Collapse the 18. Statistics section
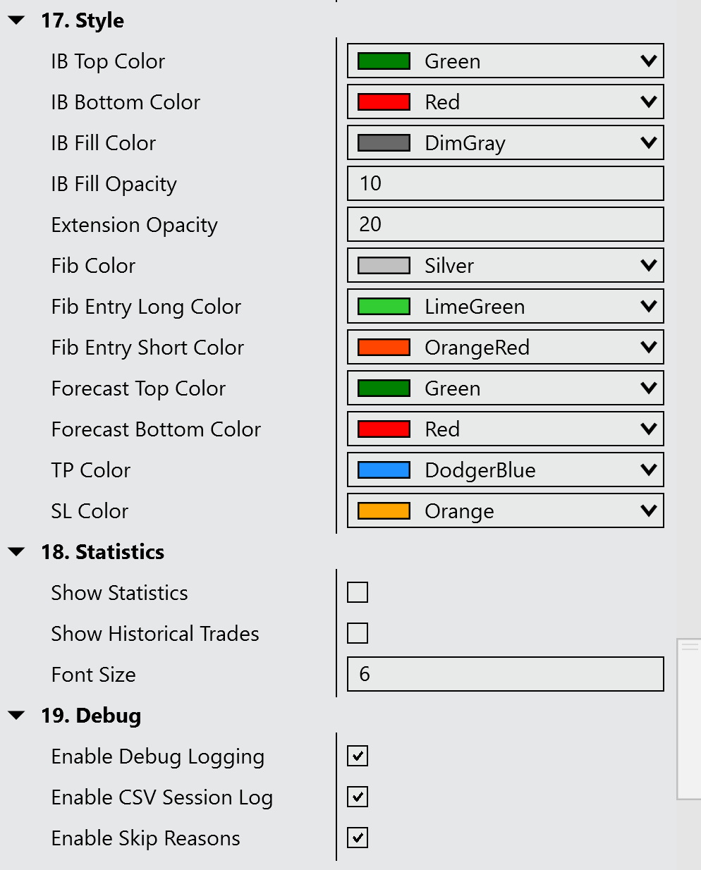This screenshot has width=701, height=870. click(x=16, y=552)
